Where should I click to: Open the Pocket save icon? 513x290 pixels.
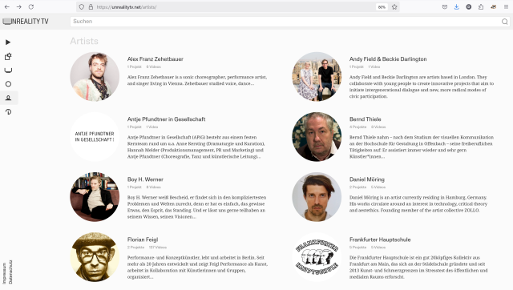[445, 7]
